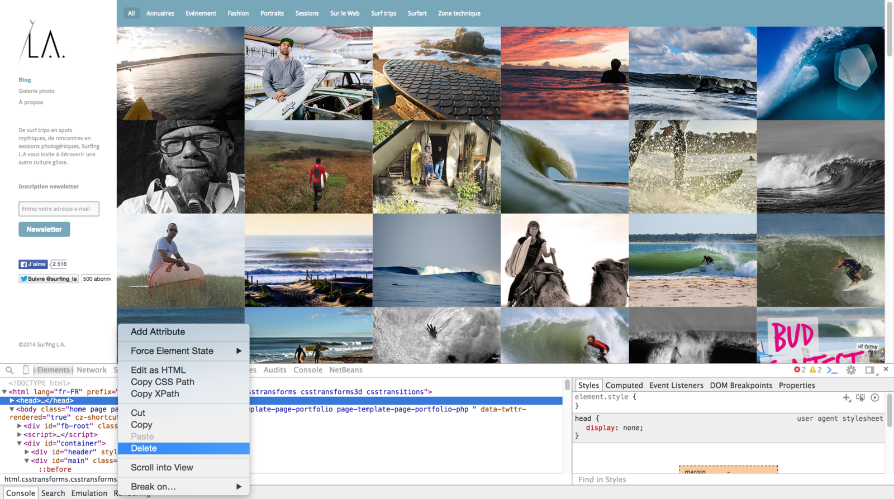The height and width of the screenshot is (499, 894).
Task: Click the Twitter Suivre @surfing_la button
Action: click(x=49, y=279)
